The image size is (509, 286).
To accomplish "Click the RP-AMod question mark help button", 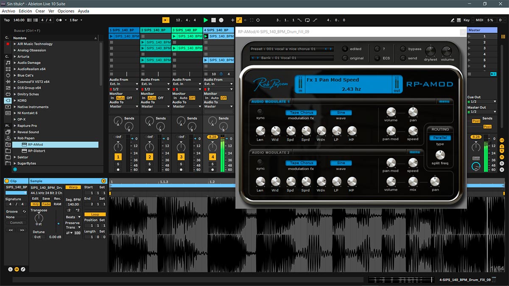I will click(x=377, y=49).
